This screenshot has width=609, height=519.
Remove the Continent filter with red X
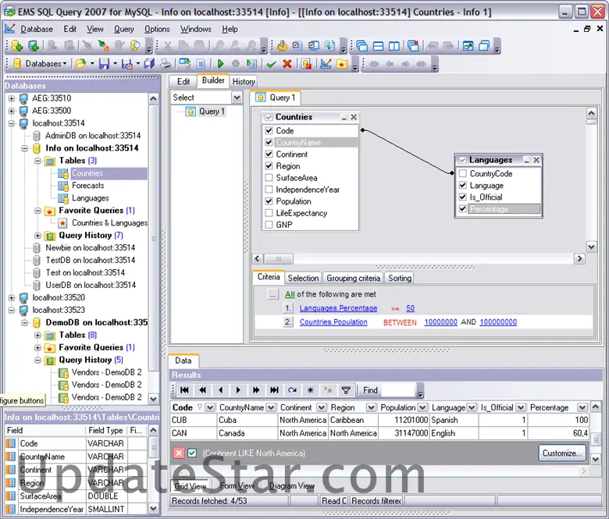tap(179, 453)
